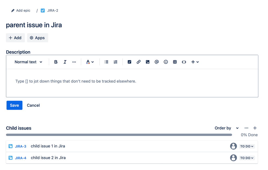Click the 'parent issue in Jira' title
Screen dimensions: 268x170
coord(34,25)
